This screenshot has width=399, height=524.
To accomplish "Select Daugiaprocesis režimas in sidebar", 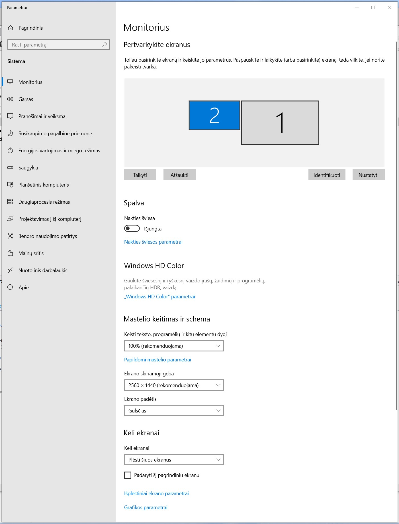I will (44, 202).
